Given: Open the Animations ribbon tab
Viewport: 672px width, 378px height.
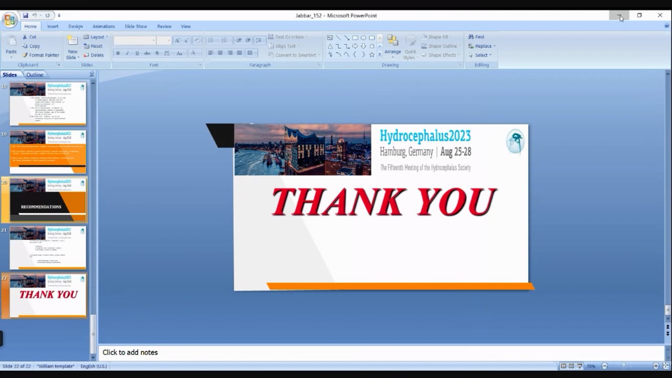Looking at the screenshot, I should tap(103, 26).
